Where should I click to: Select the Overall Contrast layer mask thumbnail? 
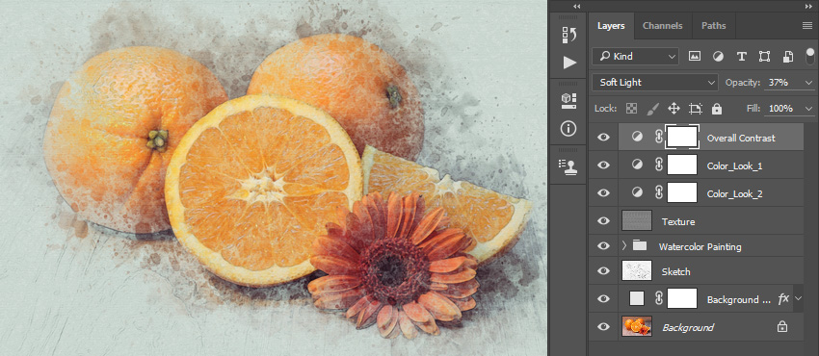pos(682,137)
